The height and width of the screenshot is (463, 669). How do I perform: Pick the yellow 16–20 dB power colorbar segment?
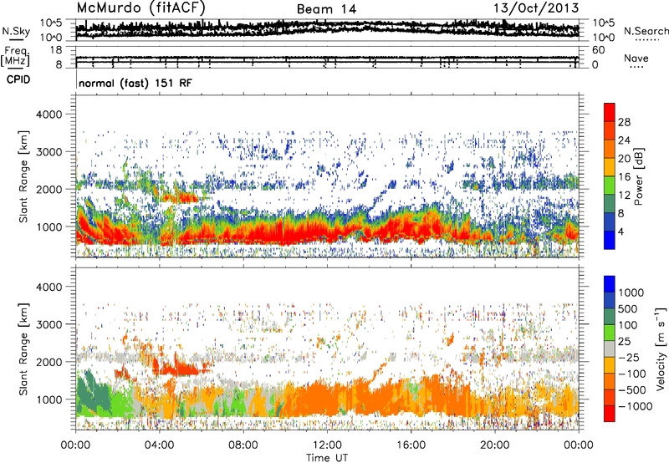pyautogui.click(x=610, y=166)
